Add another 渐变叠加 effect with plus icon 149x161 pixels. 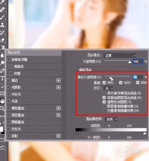coord(58,115)
